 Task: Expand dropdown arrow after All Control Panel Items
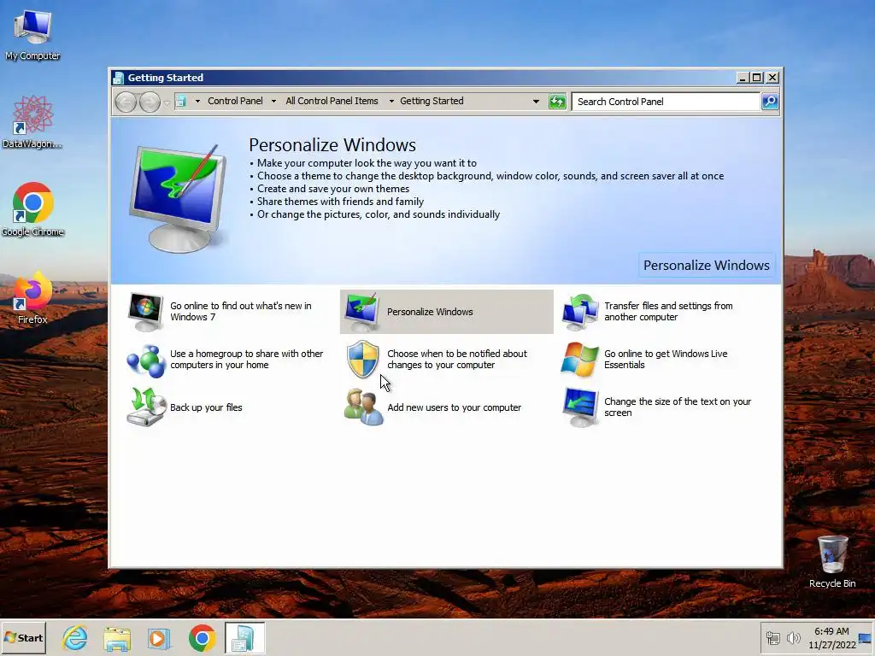coord(391,102)
